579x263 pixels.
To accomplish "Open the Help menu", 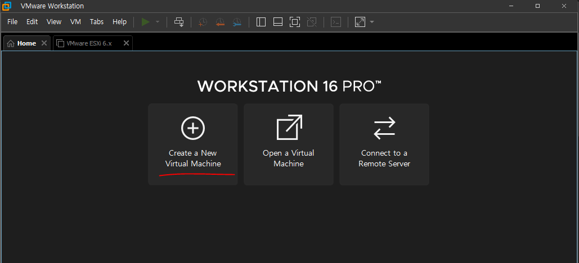I will (120, 22).
